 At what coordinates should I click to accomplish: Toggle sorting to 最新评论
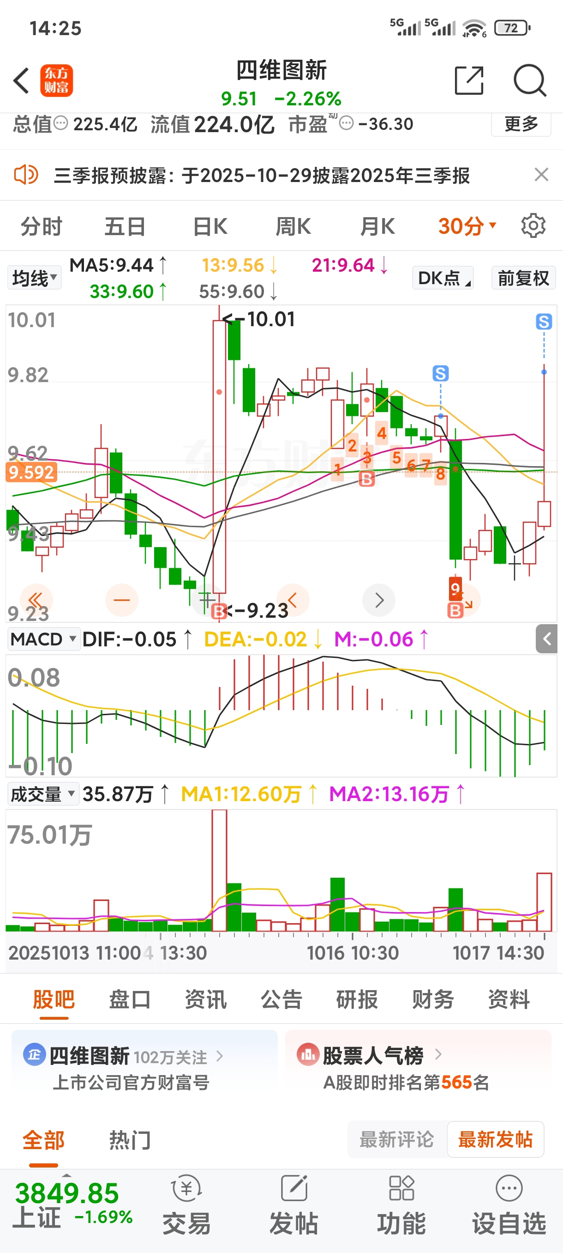point(396,1139)
